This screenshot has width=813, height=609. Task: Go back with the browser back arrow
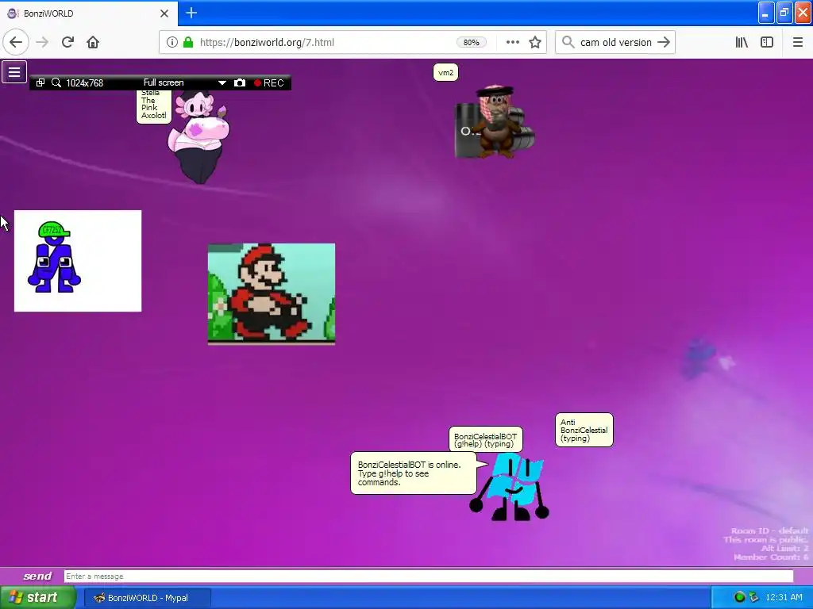[x=16, y=43]
